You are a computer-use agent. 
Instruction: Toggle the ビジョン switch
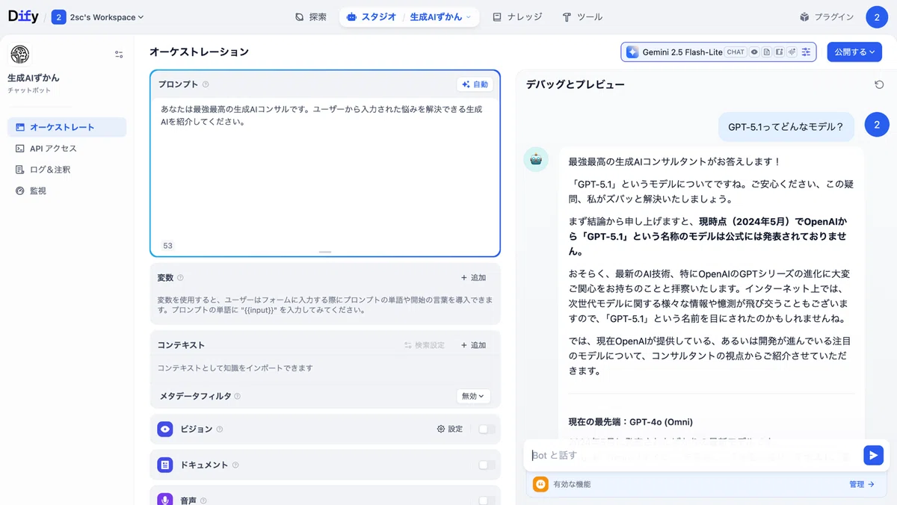(x=487, y=429)
